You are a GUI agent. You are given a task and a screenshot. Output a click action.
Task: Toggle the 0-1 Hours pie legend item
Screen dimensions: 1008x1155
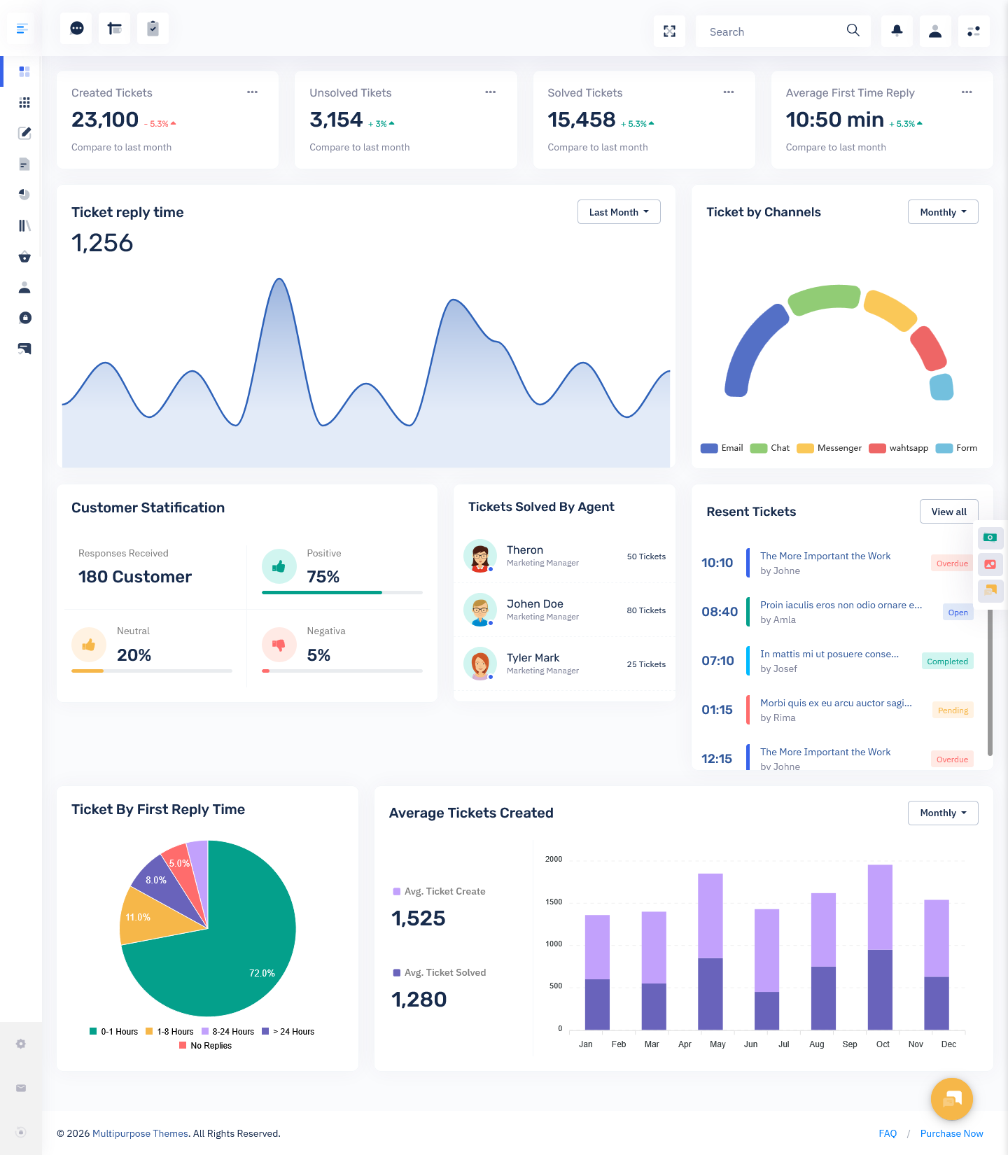pyautogui.click(x=113, y=1032)
